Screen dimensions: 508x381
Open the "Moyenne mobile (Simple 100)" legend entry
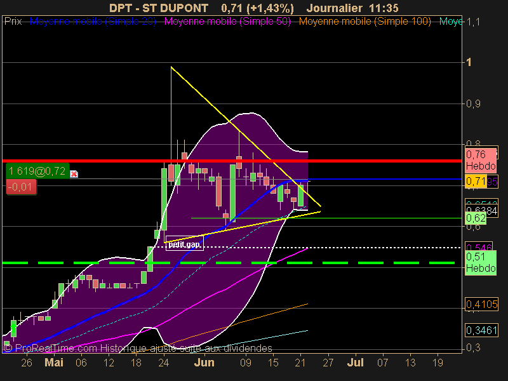[364, 22]
